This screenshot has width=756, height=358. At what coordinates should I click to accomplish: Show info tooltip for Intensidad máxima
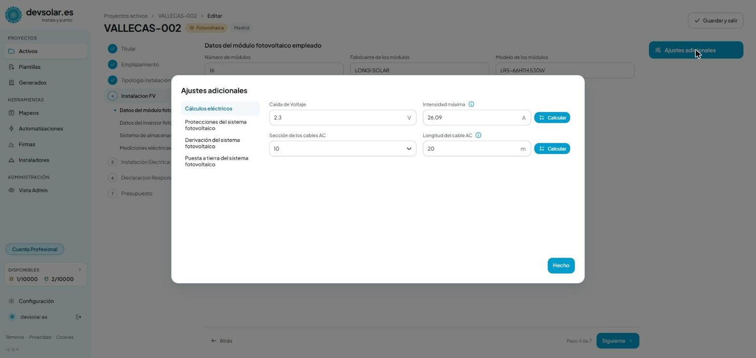(x=472, y=104)
